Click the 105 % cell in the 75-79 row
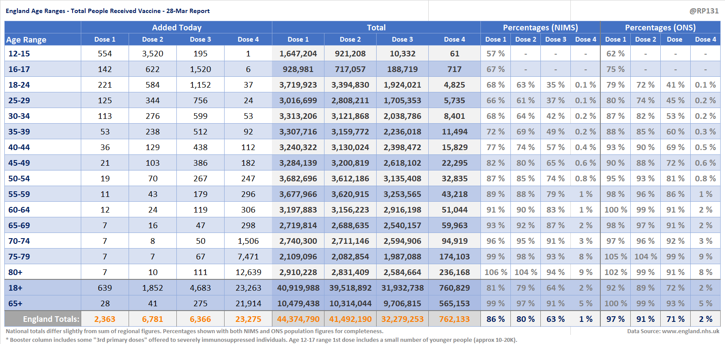The height and width of the screenshot is (344, 725). [616, 257]
